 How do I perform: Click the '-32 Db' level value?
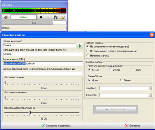[43, 119]
